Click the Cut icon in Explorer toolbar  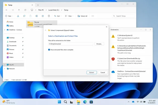tap(18, 16)
